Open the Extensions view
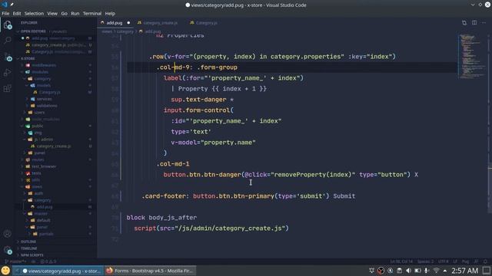The image size is (492, 276). [x=7, y=89]
